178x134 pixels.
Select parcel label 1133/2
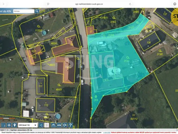point(39,30)
